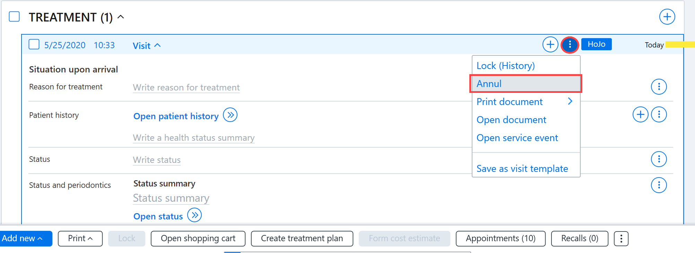The image size is (695, 253).
Task: Tick the 5/25/2020 visit checkbox
Action: pyautogui.click(x=34, y=44)
